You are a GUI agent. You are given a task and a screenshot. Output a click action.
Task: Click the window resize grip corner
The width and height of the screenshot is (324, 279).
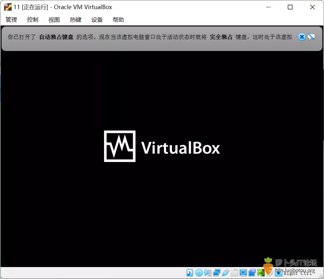321,276
